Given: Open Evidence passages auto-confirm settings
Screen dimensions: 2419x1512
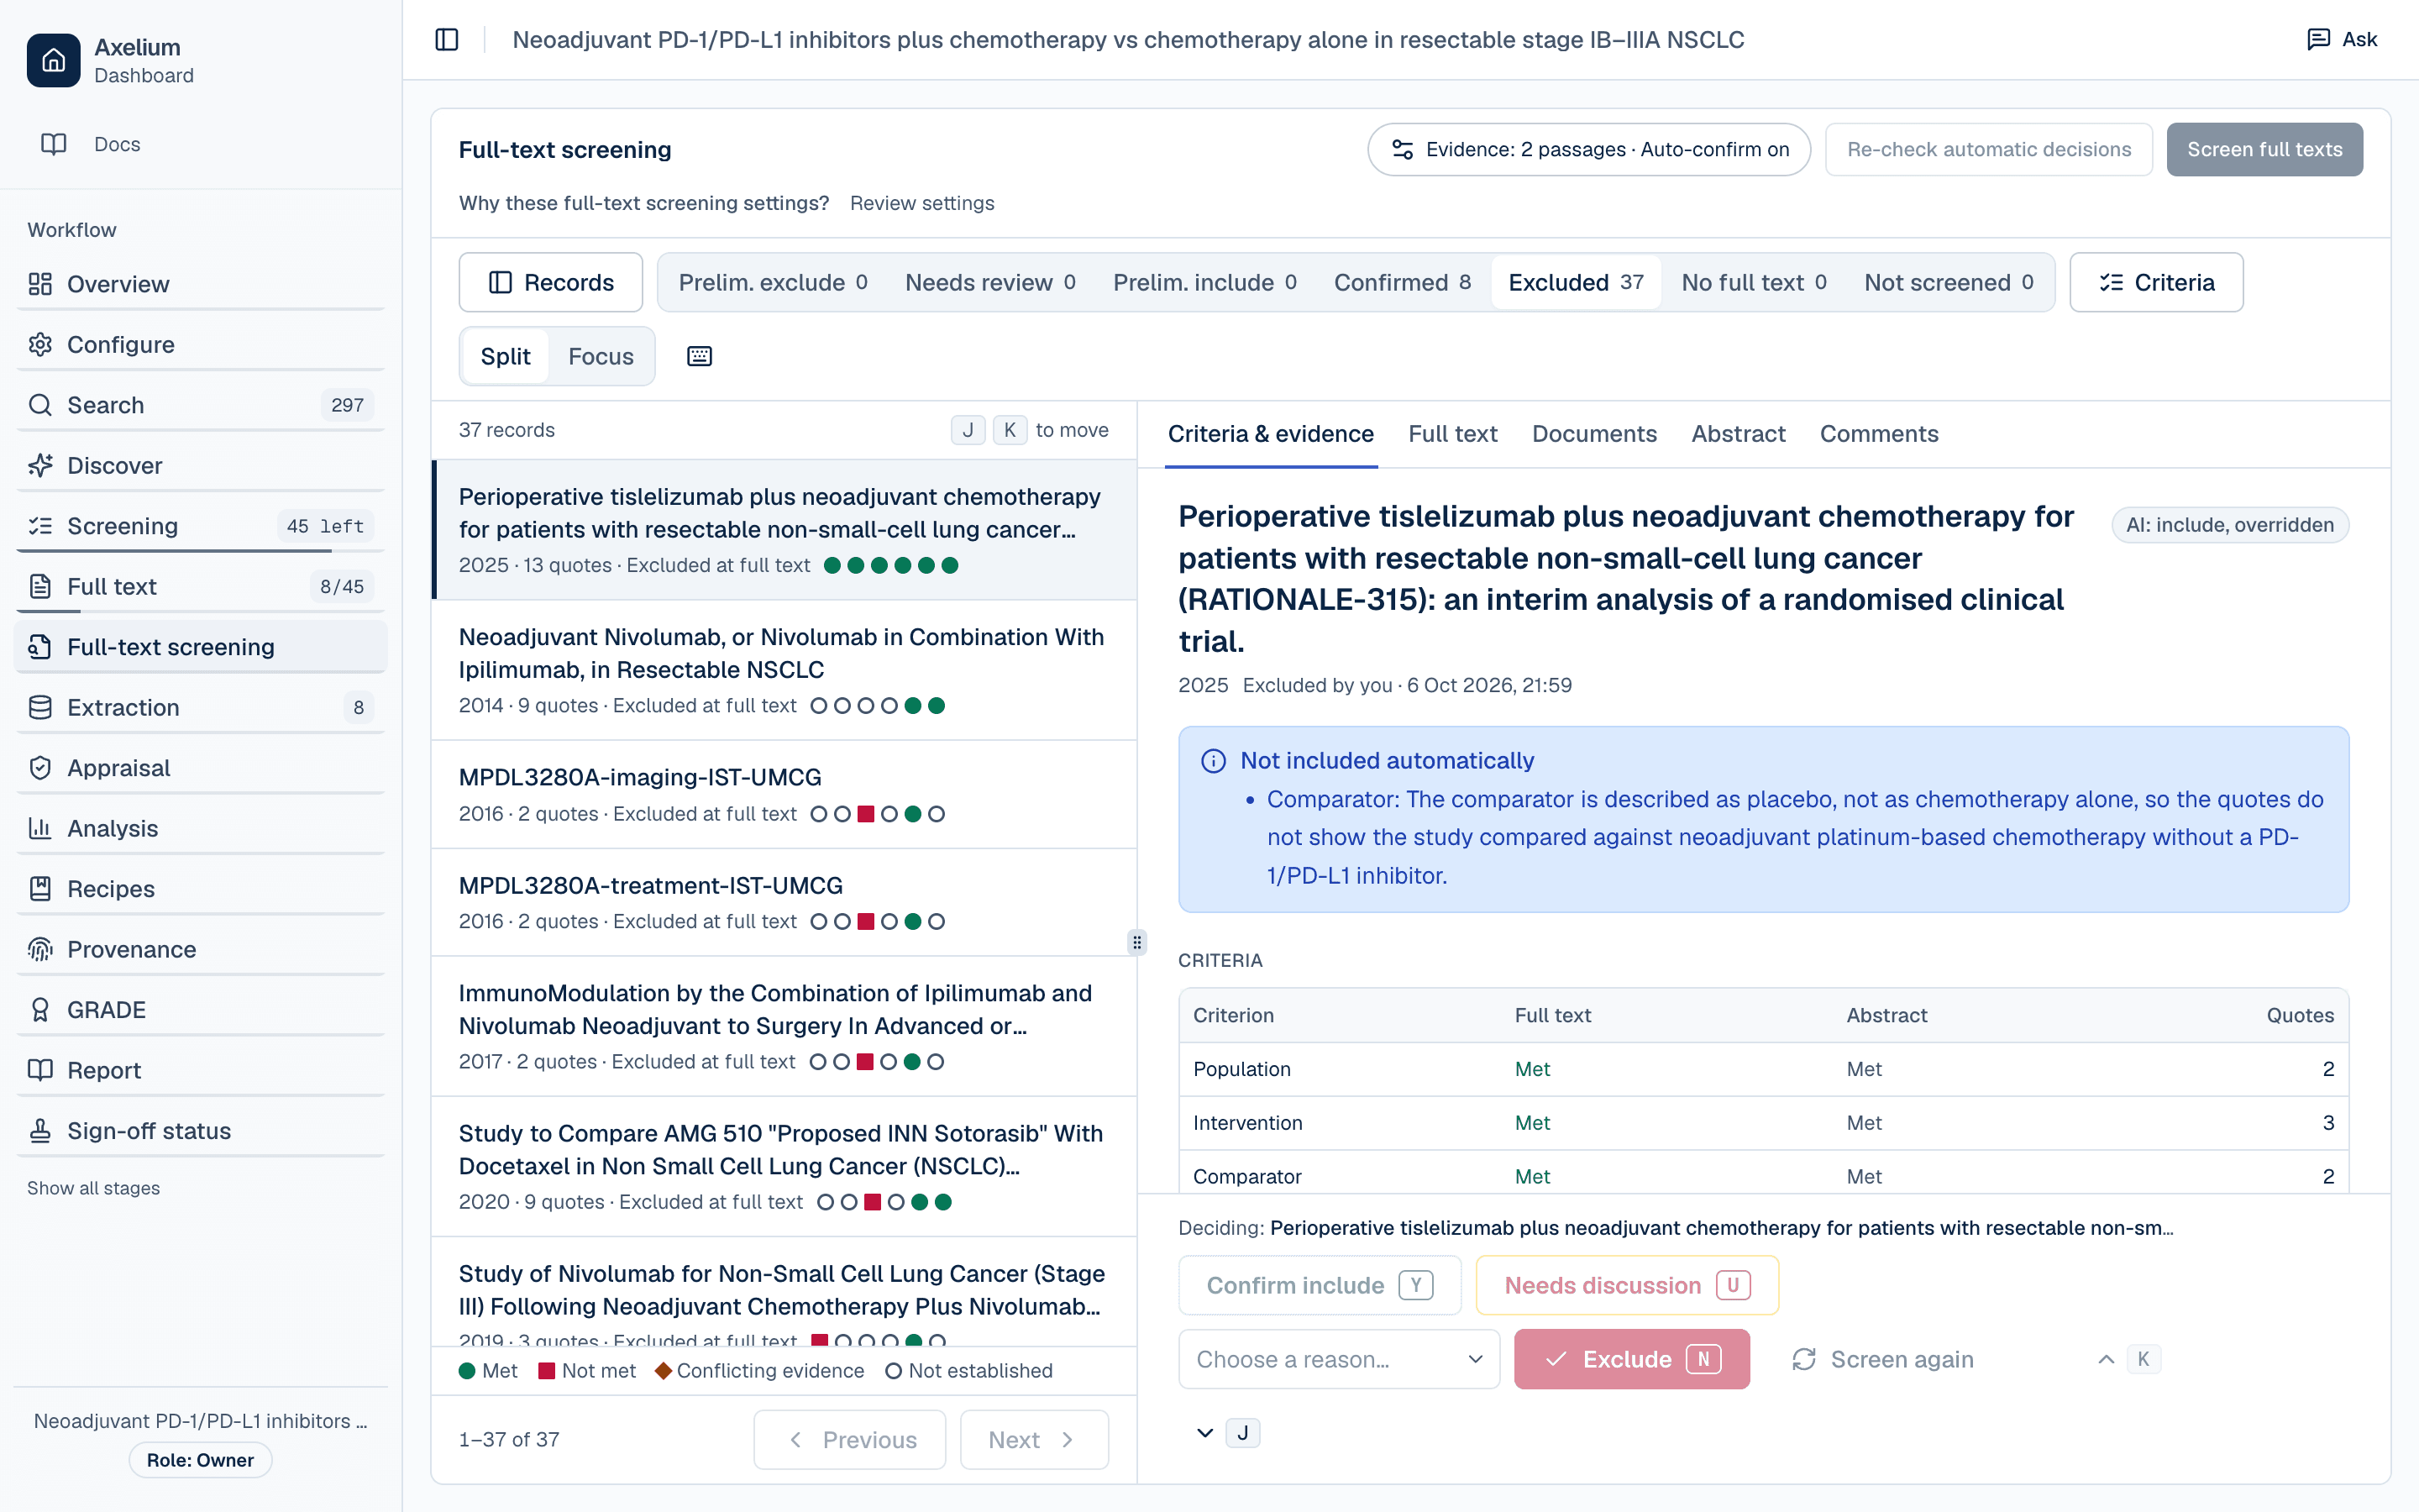Looking at the screenshot, I should coord(1589,149).
